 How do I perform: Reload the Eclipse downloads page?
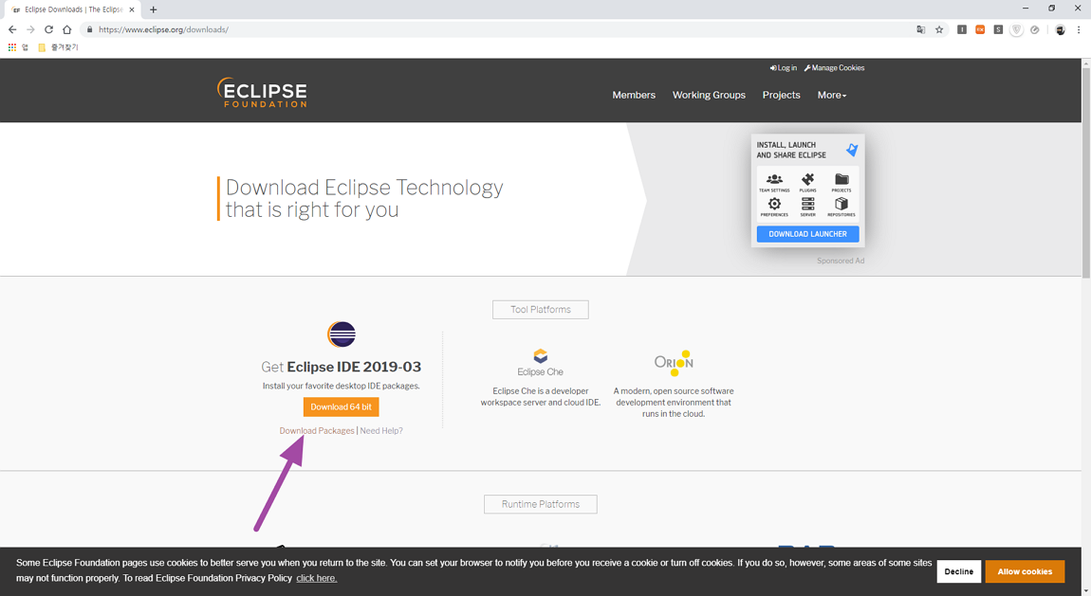click(x=48, y=29)
